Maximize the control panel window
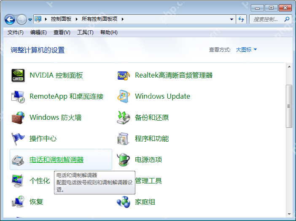Screen dimensions: 296x221 click(271, 8)
